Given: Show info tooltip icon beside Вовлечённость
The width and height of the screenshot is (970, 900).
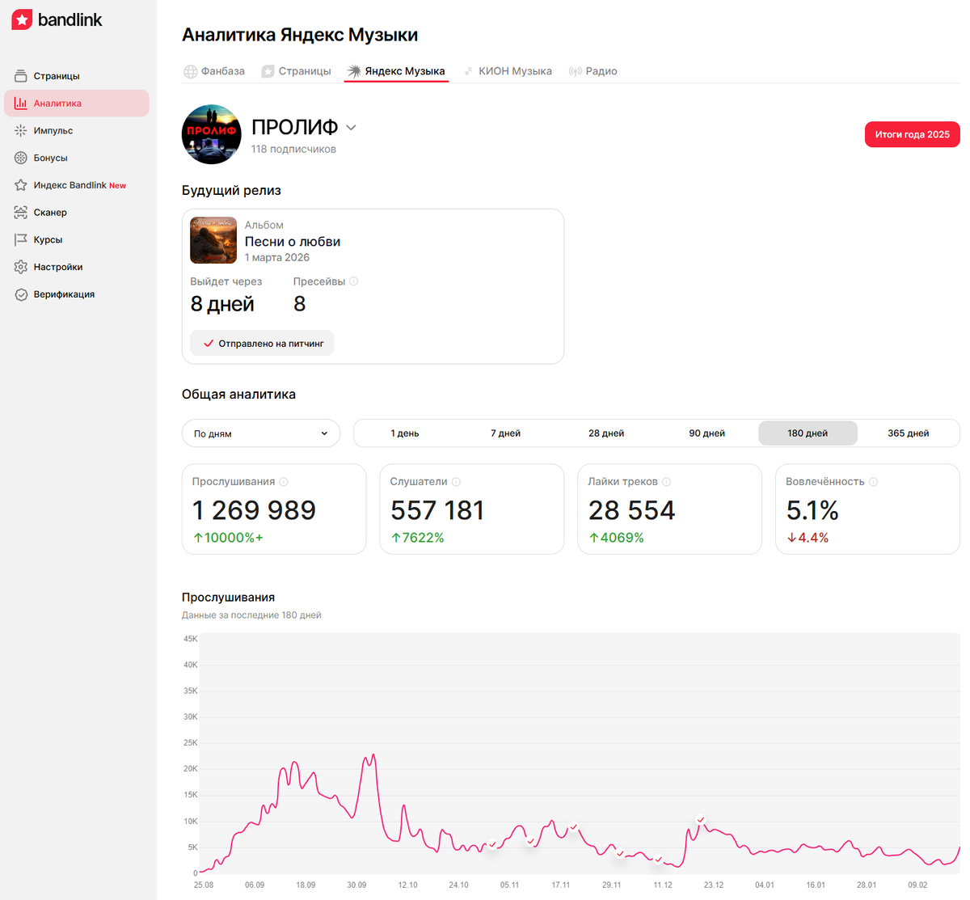Looking at the screenshot, I should pyautogui.click(x=874, y=481).
